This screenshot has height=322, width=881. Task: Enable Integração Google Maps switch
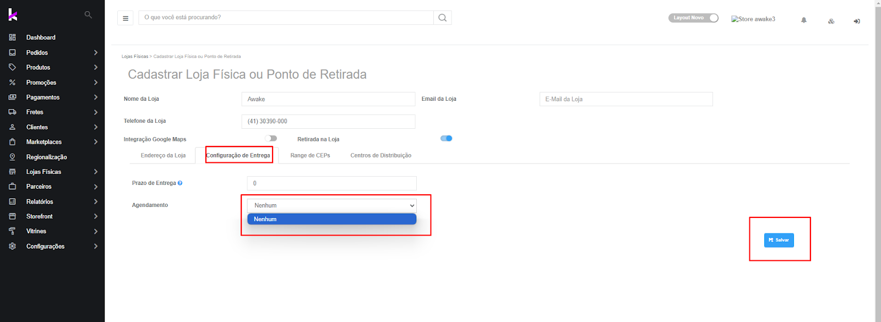coord(271,139)
